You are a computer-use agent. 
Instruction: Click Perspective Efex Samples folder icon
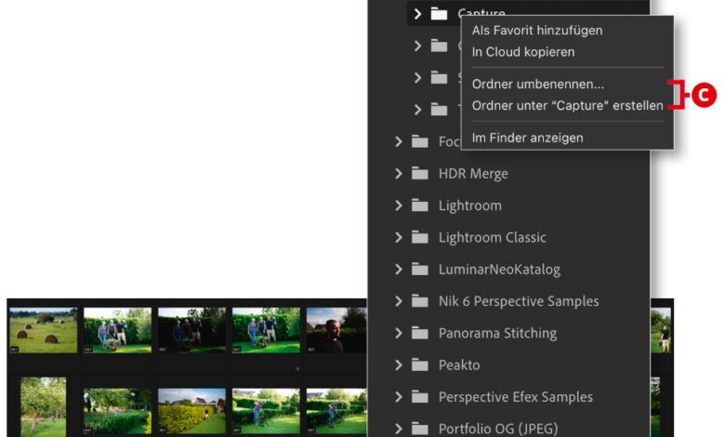[x=420, y=397]
